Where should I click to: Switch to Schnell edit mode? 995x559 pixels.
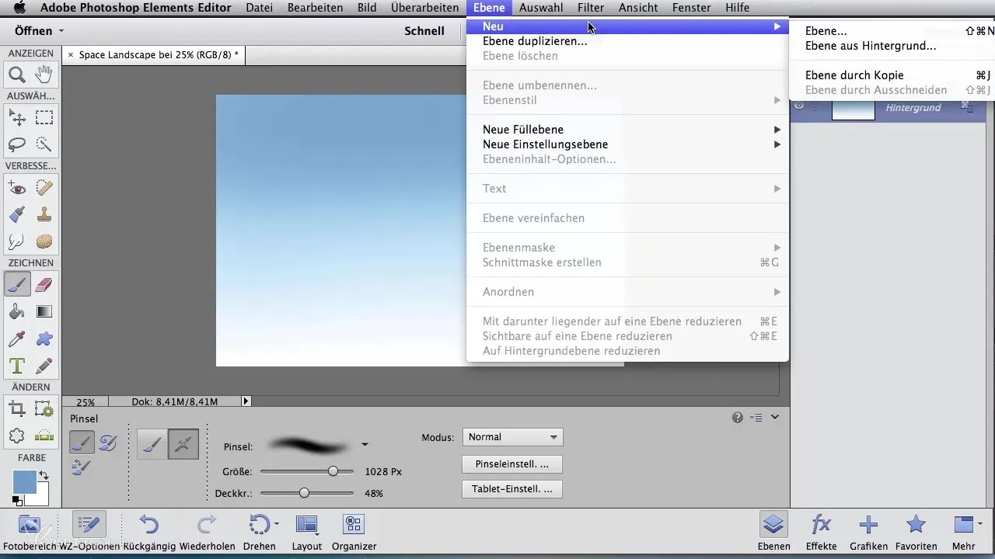click(424, 31)
